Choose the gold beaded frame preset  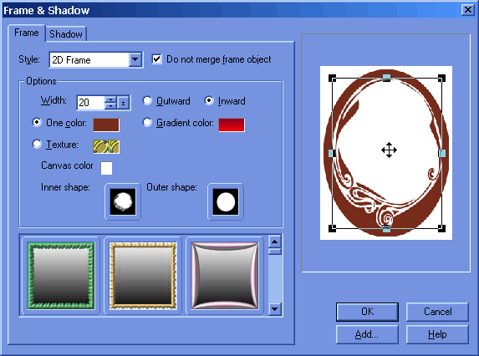[143, 276]
